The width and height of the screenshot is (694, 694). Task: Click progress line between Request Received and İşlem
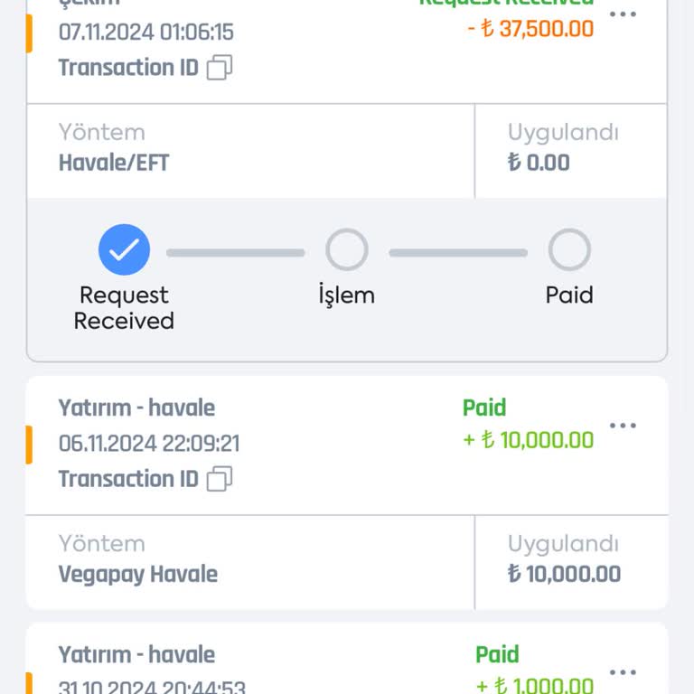coord(235,253)
